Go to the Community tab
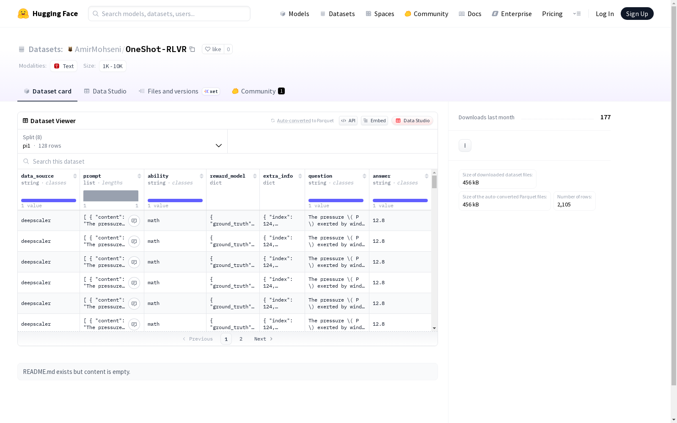This screenshot has width=677, height=423. [258, 91]
